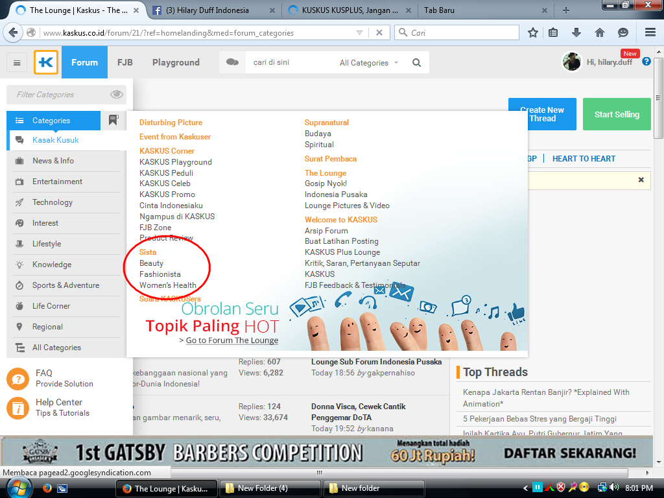Open the New Folder (4) taskbar window
664x498 pixels.
(270, 488)
